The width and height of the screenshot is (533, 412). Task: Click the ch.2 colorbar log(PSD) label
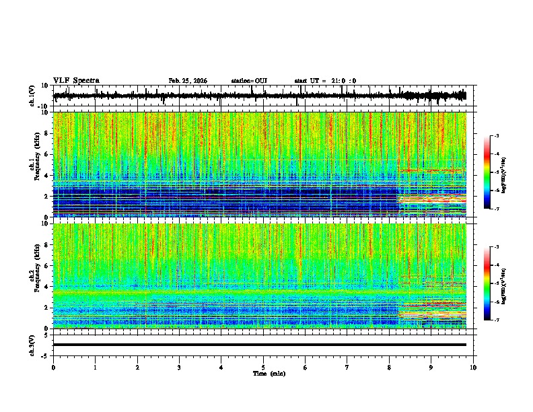(504, 286)
